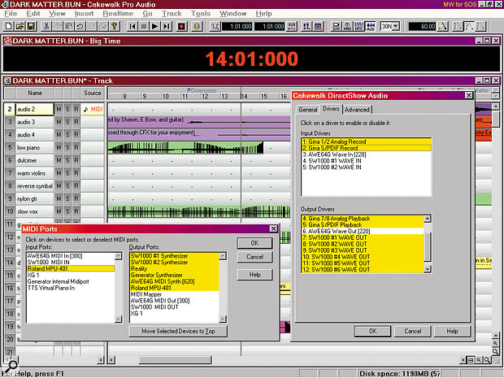
Task: Switch to the Advanced tab in DirectShow Audio
Action: pos(357,110)
